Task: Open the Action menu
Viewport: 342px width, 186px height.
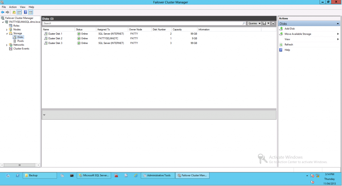Action: 13,7
